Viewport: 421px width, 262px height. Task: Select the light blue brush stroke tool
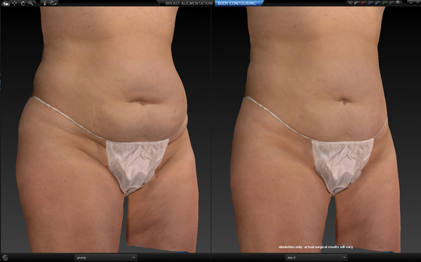point(377,3)
